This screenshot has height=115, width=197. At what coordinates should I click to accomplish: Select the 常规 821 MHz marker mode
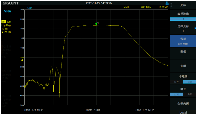point(183,41)
